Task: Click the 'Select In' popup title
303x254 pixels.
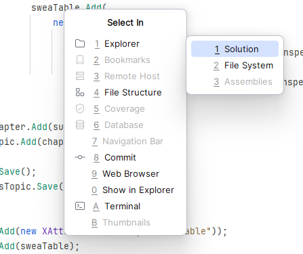Action: click(125, 22)
